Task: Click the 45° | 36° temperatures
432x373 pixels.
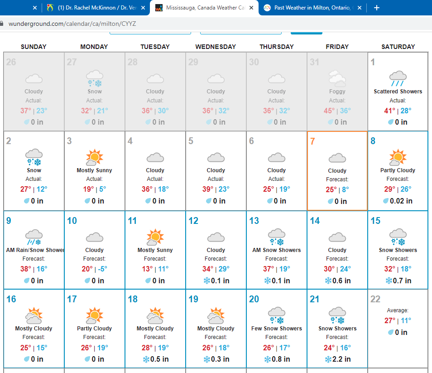Action: click(337, 111)
